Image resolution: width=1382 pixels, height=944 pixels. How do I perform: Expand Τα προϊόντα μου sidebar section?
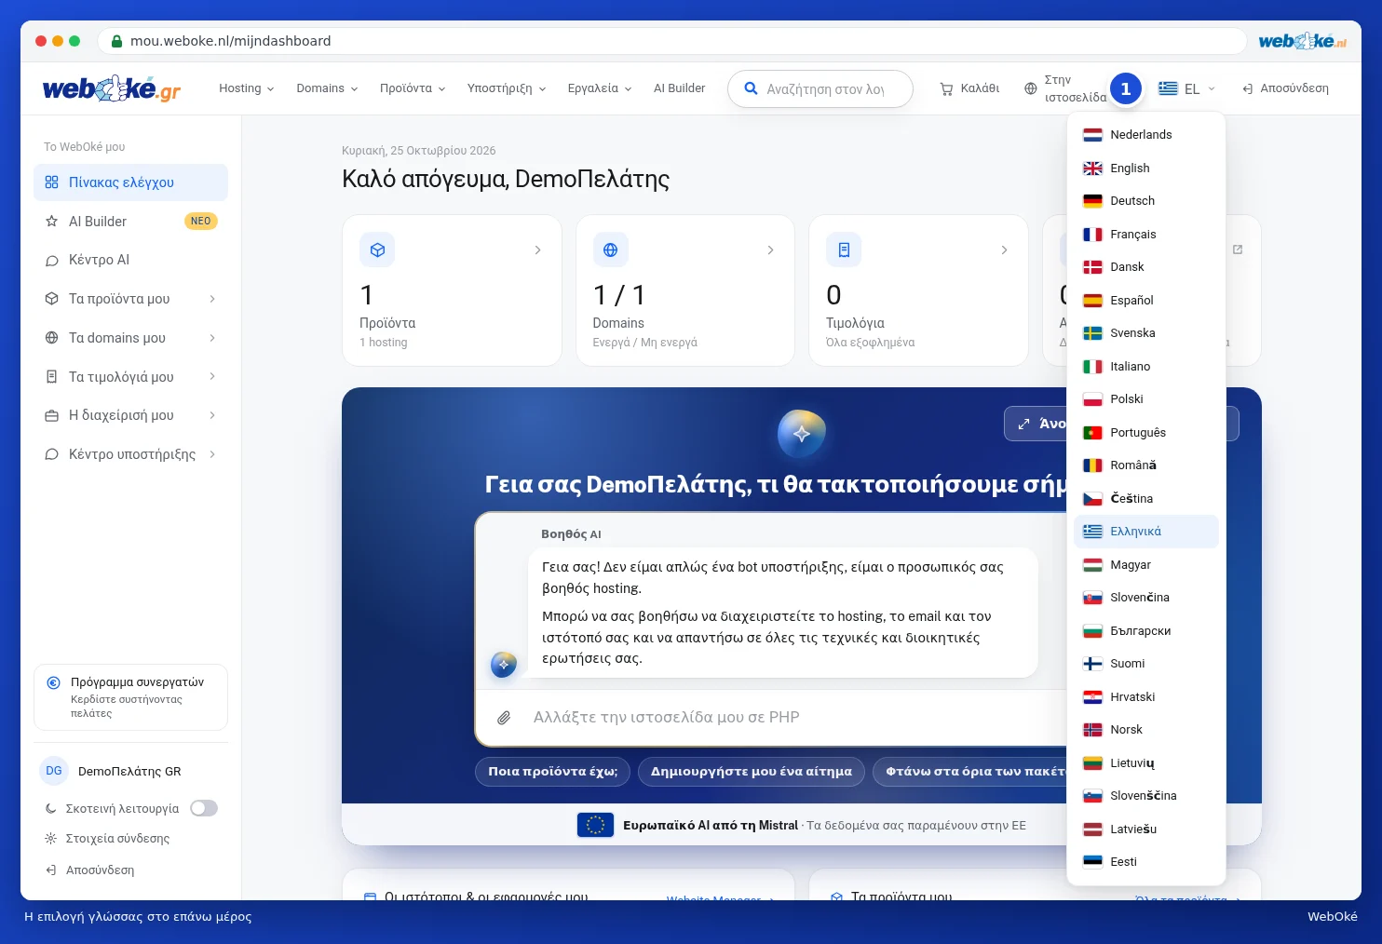point(130,299)
